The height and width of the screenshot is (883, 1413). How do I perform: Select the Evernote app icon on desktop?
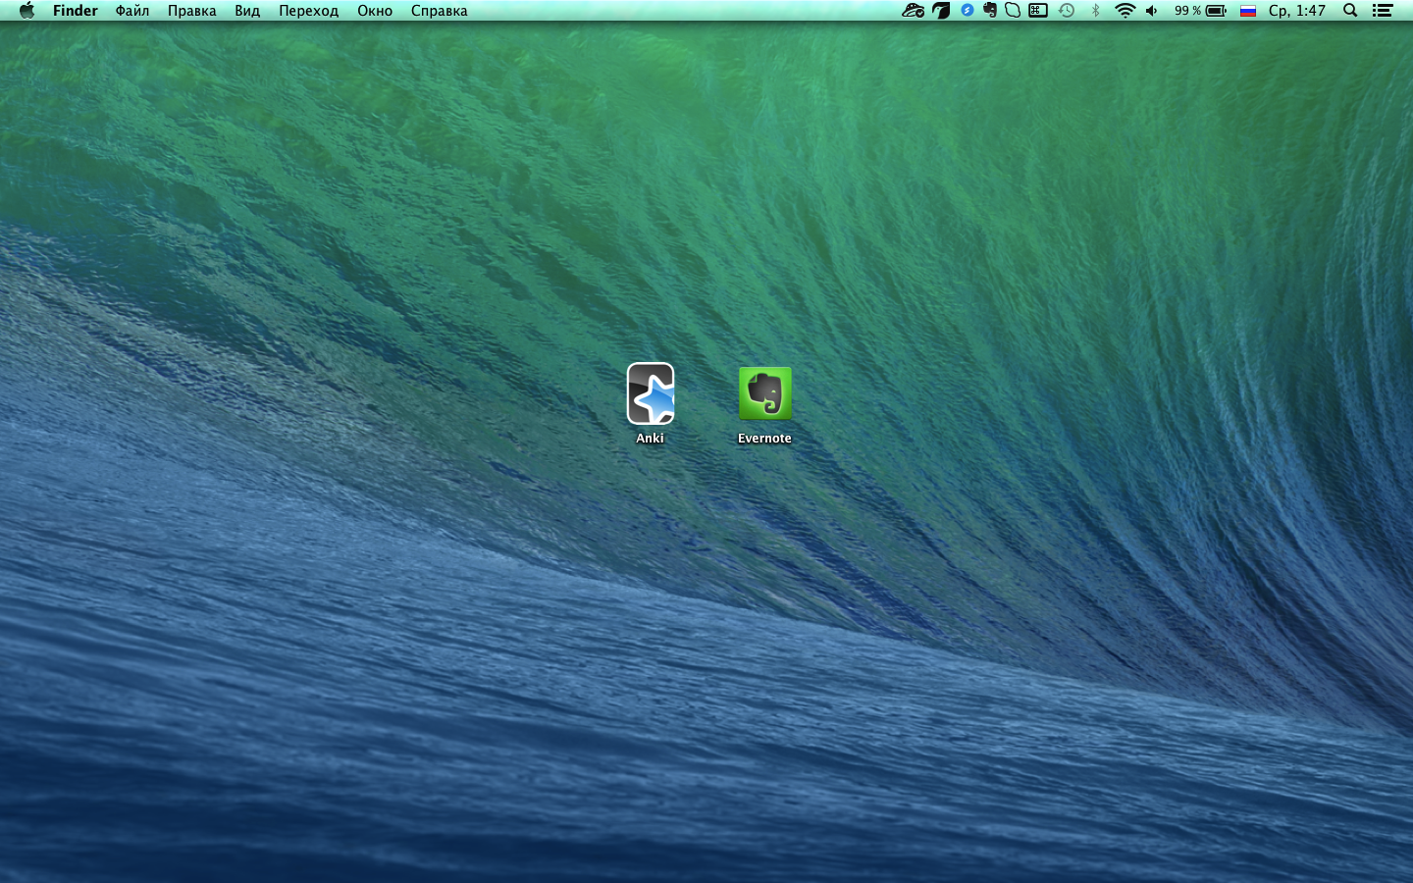(x=764, y=393)
